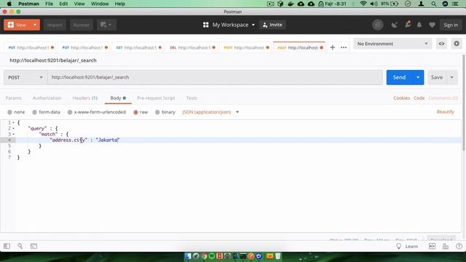Viewport: 466px width, 262px height.
Task: Open the environment quick look eye icon
Action: [x=442, y=44]
